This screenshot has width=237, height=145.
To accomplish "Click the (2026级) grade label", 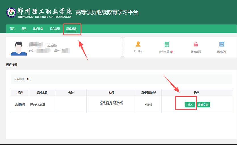I will 52,46.
